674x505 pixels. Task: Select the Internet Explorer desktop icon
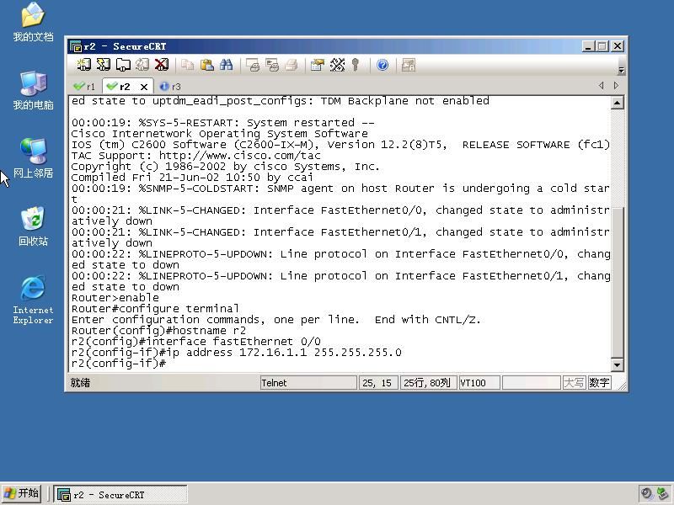click(33, 300)
